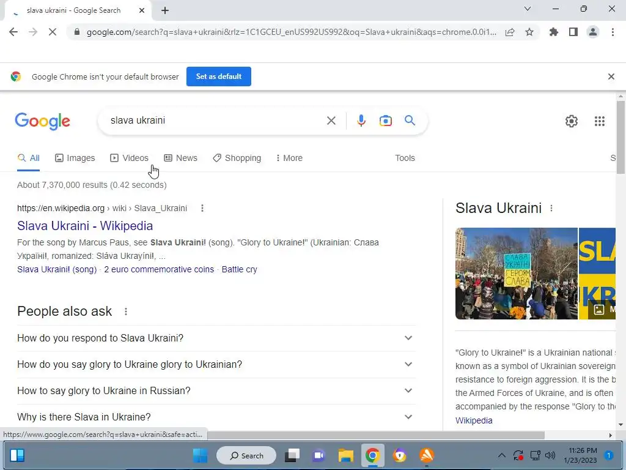Expand How to say glory to Ukraine in Russian
626x470 pixels.
pyautogui.click(x=216, y=391)
